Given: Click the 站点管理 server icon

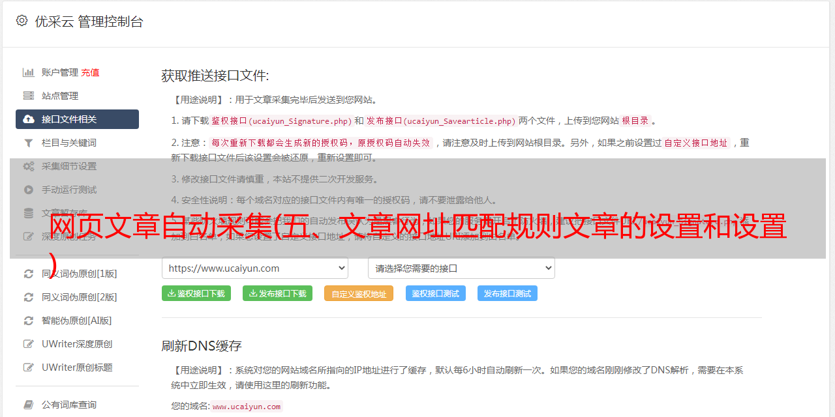Looking at the screenshot, I should (x=29, y=96).
